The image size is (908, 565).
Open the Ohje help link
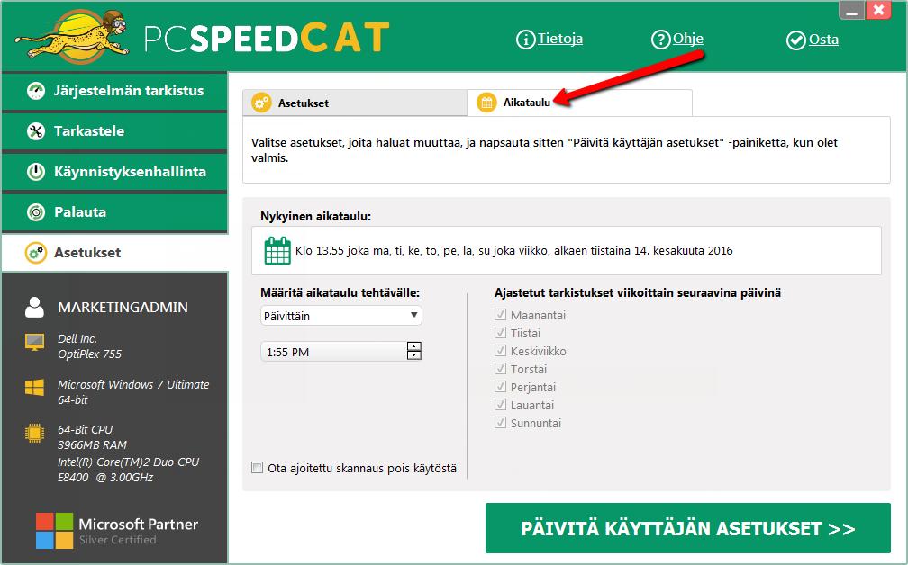688,39
